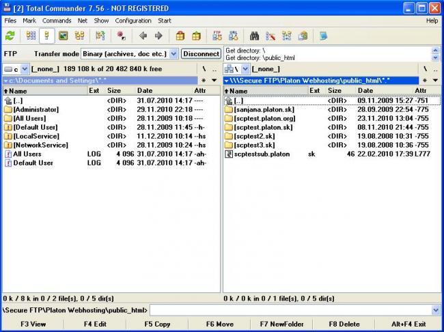Open the notepad icon on toolbar
The height and width of the screenshot is (332, 444).
323,36
